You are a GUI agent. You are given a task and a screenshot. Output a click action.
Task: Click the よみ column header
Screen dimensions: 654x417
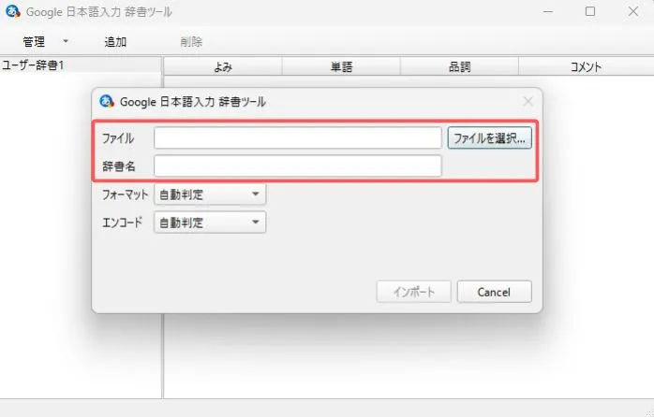click(x=223, y=66)
